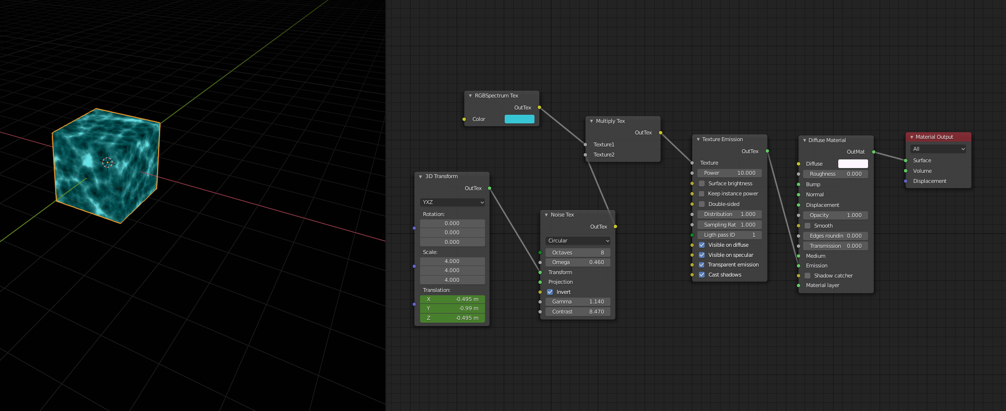Collapse the Noise Tex node
1006x411 pixels.
click(x=546, y=215)
